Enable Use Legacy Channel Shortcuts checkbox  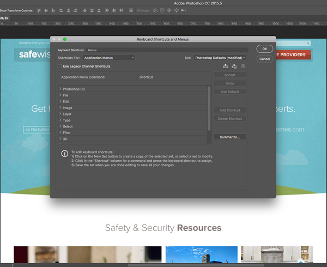coord(59,66)
